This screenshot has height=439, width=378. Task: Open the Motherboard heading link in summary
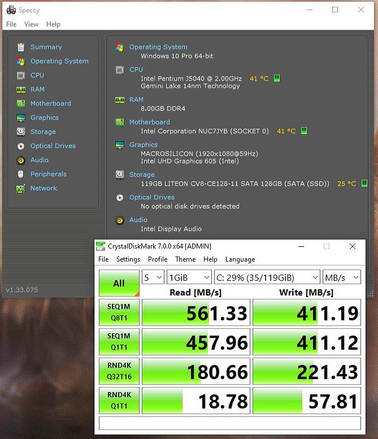[150, 122]
